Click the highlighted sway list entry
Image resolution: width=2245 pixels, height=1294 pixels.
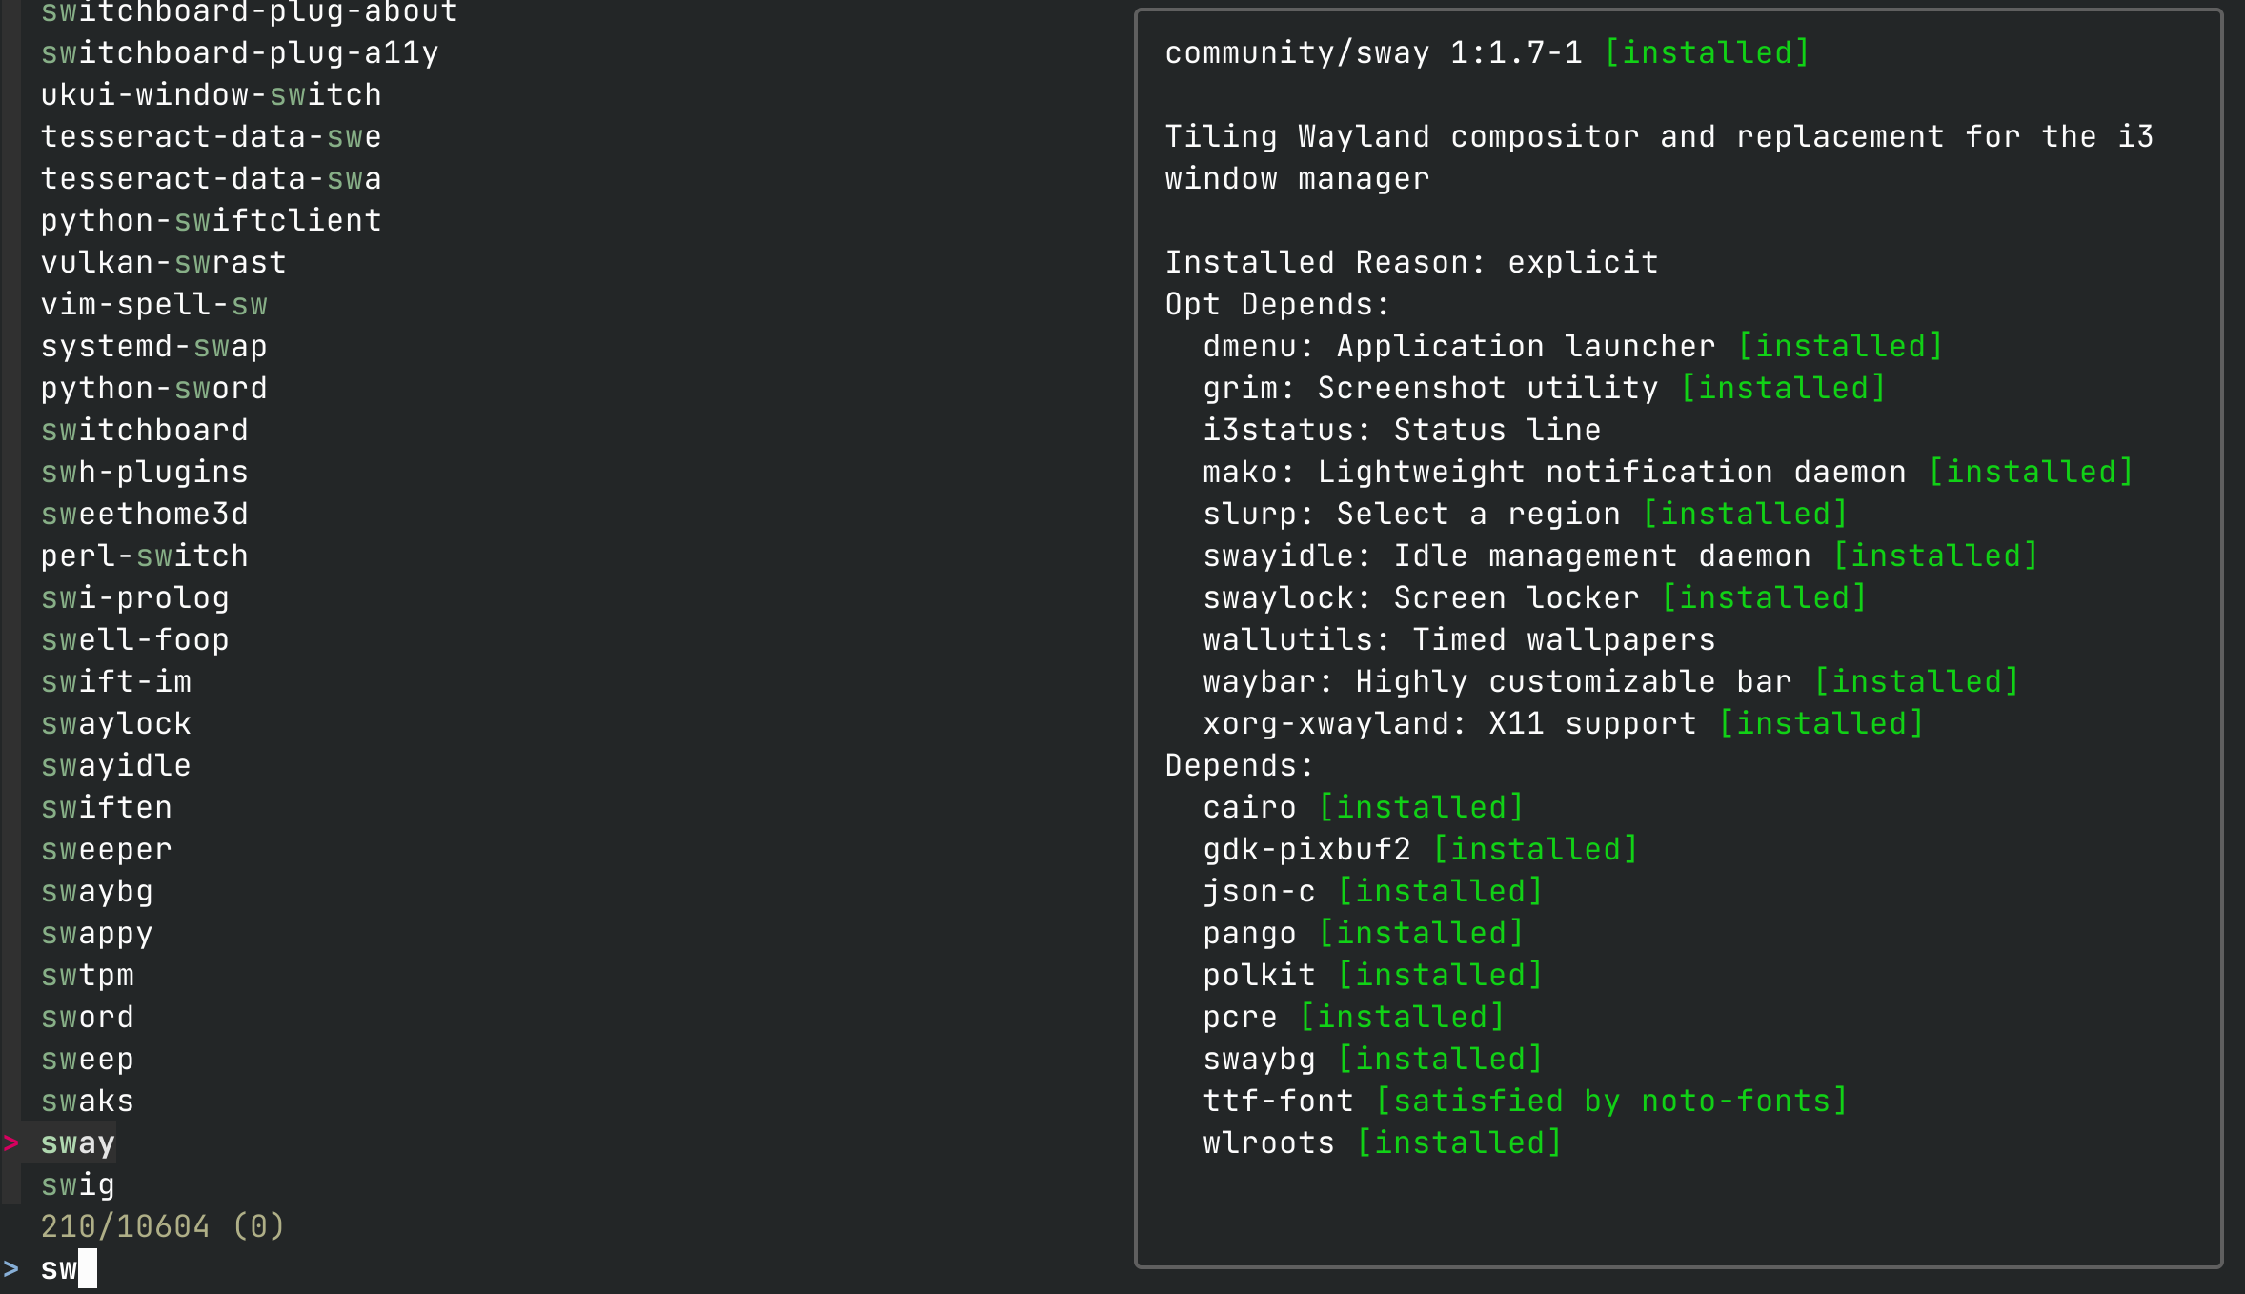click(77, 1142)
